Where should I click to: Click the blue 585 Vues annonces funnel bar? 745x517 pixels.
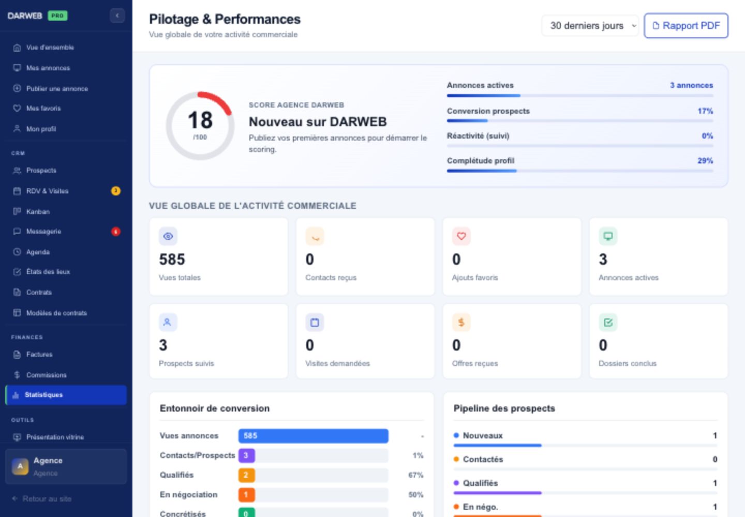point(314,436)
